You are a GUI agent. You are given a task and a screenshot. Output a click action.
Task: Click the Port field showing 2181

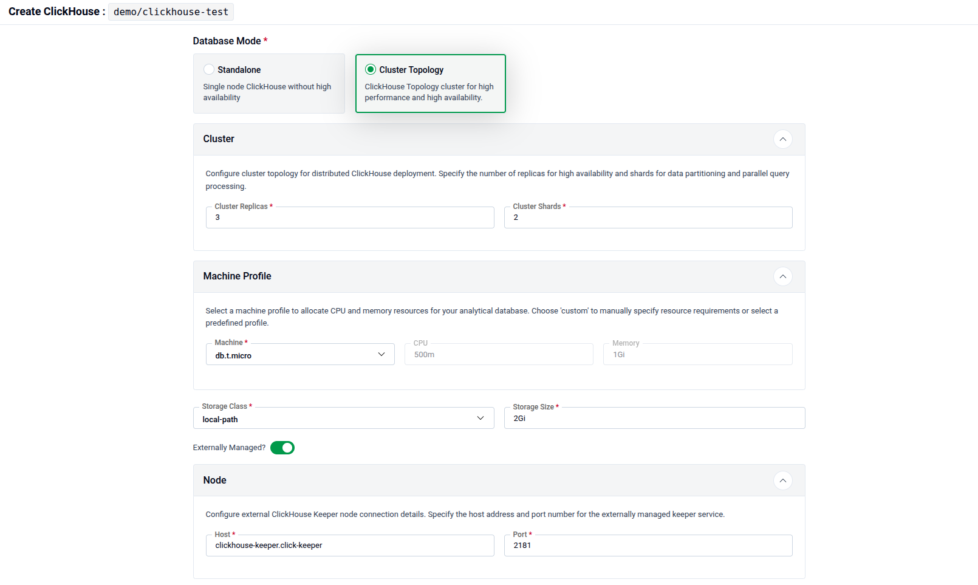click(x=648, y=546)
